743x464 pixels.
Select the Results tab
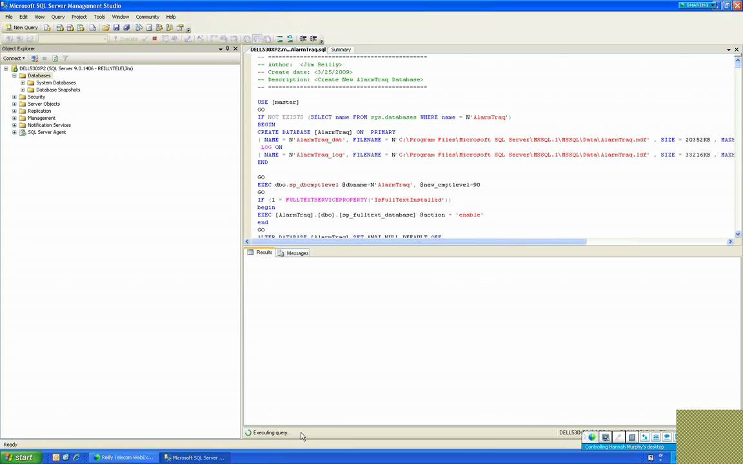coord(260,253)
